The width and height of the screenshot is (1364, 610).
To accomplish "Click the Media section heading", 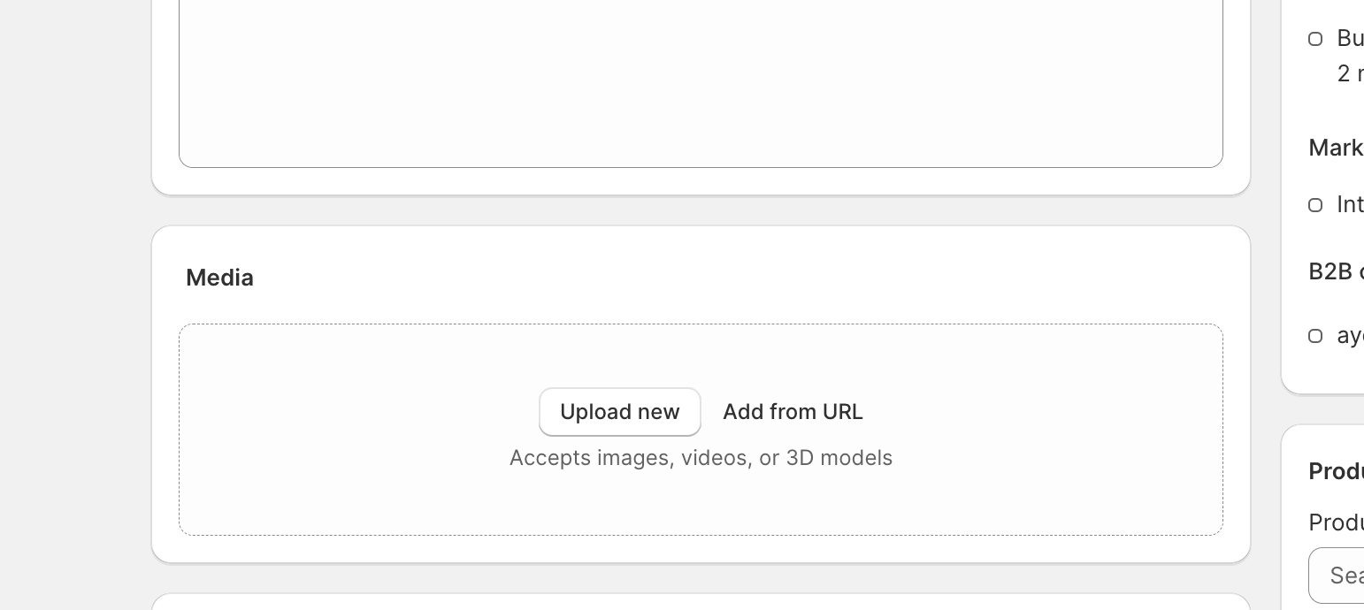I will pos(219,278).
